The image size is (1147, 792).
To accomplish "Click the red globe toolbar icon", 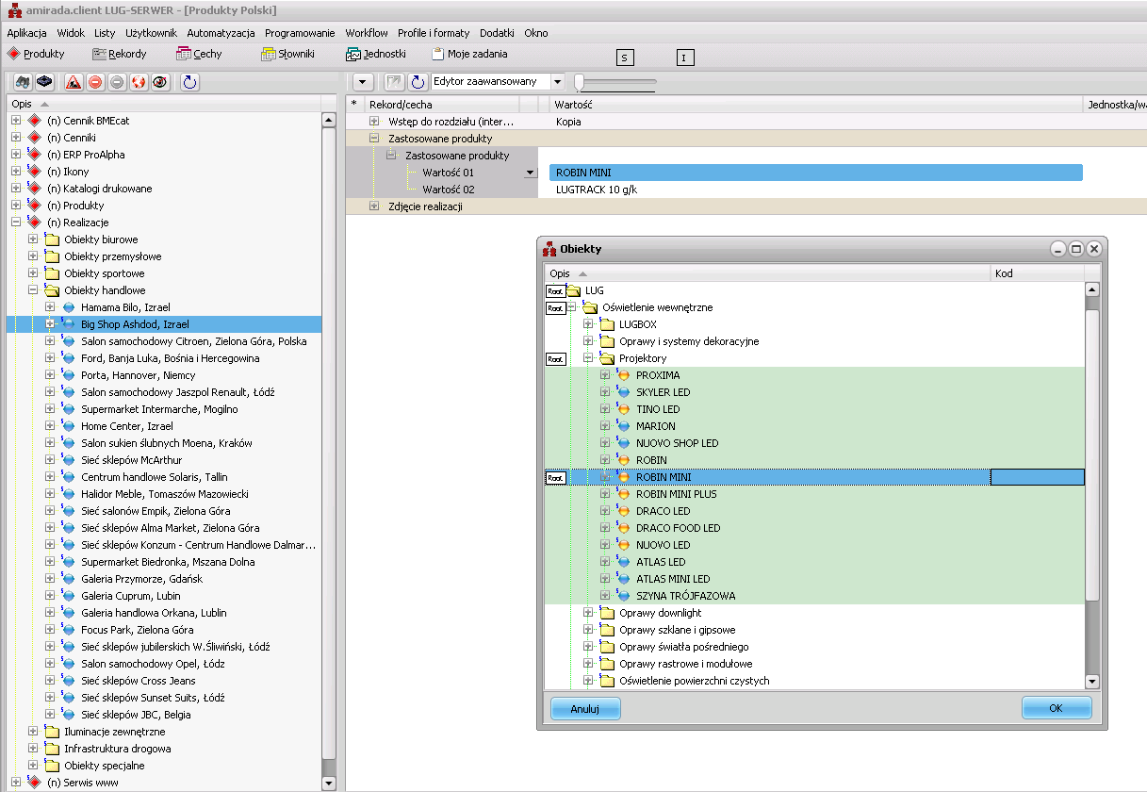I will pos(139,82).
